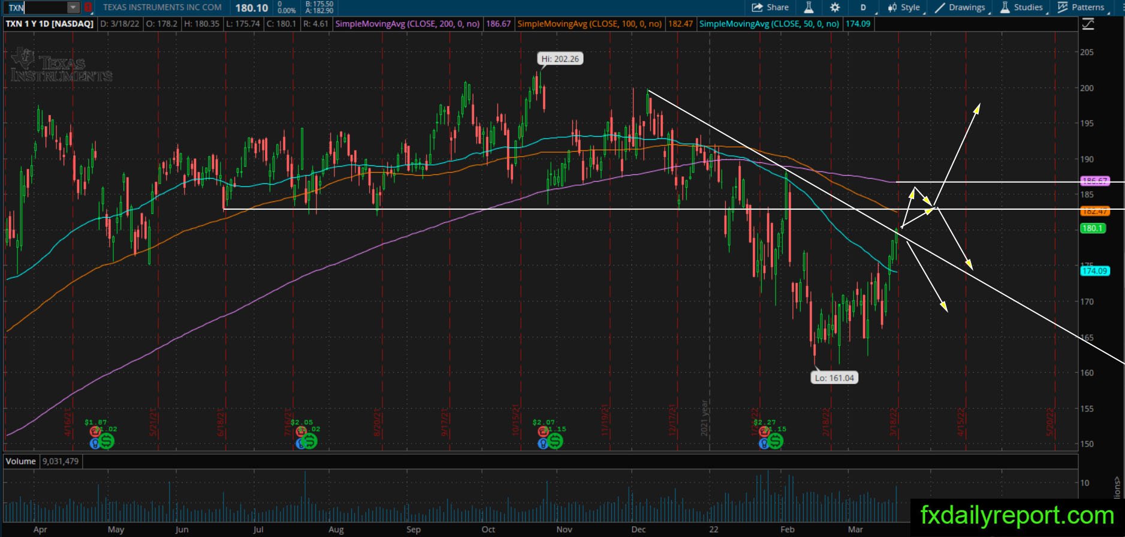
Task: Click the purple 186.67 bubble on the price axis
Action: (1094, 181)
